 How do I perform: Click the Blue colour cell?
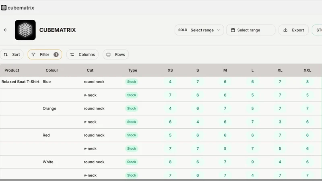pyautogui.click(x=47, y=82)
